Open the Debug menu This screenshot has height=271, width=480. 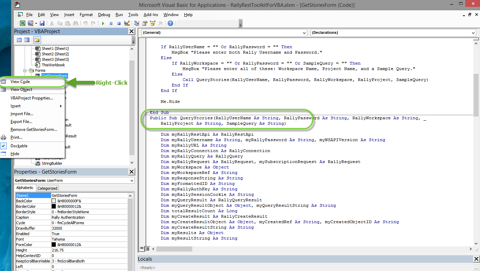104,15
